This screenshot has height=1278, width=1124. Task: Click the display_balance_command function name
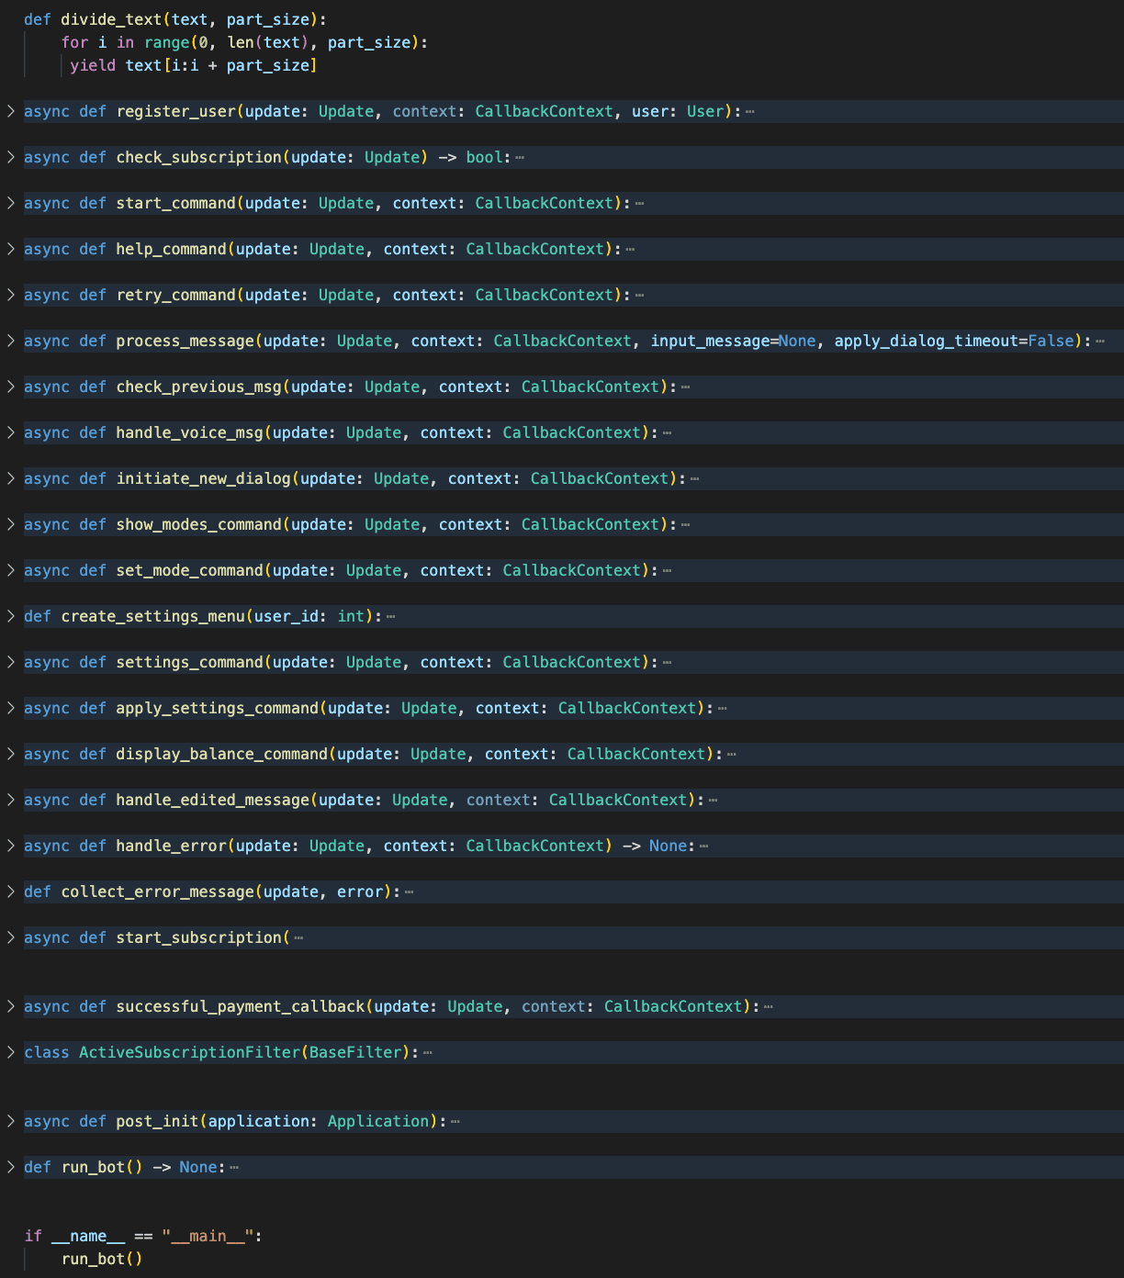(x=221, y=754)
